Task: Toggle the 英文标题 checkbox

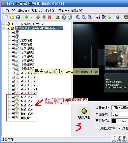Action: coord(13,40)
